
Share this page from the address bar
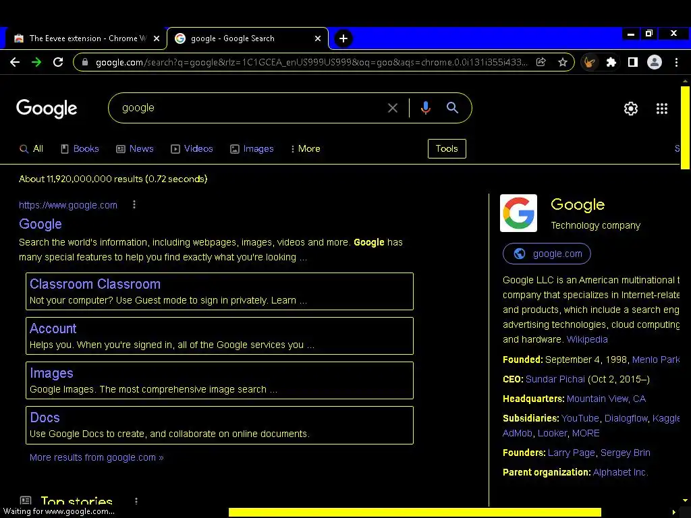(541, 62)
